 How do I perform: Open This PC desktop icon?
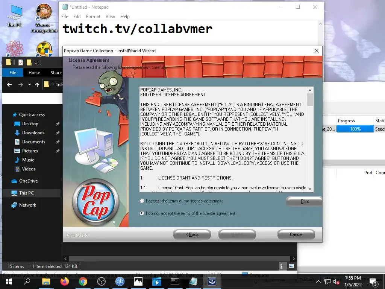[x=15, y=16]
